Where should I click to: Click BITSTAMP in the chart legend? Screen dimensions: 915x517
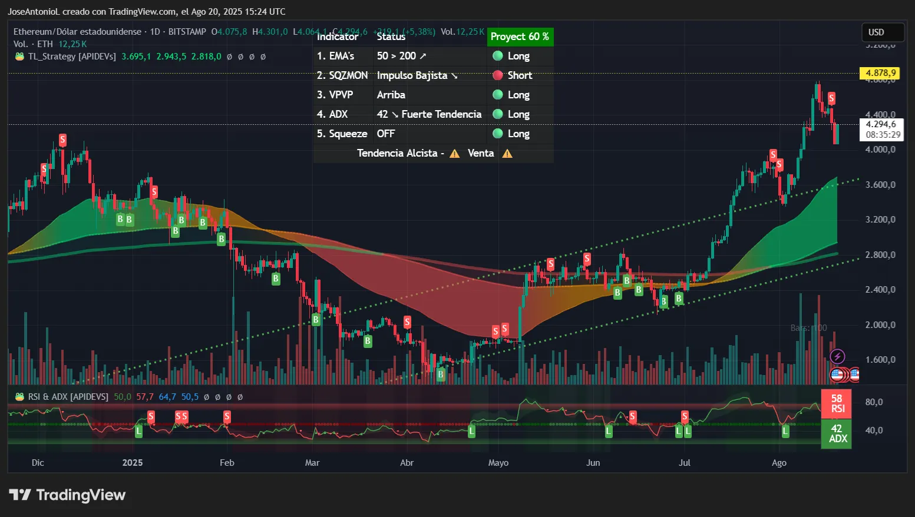(x=187, y=32)
